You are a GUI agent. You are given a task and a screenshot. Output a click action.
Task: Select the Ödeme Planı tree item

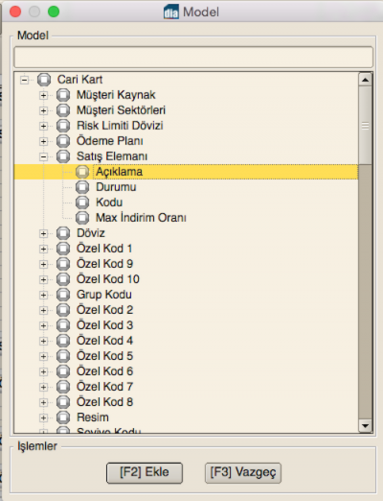click(x=110, y=141)
